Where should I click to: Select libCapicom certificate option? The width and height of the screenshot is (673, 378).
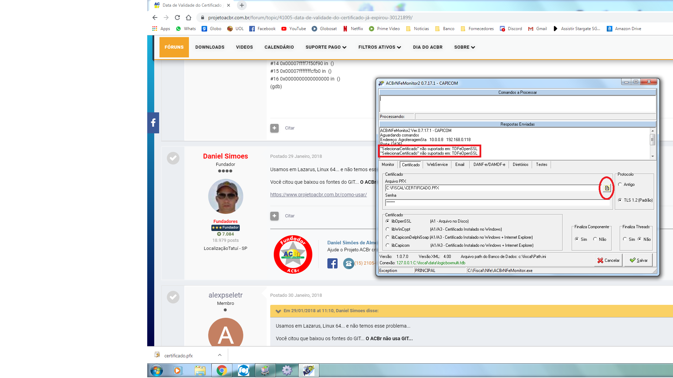(x=388, y=245)
